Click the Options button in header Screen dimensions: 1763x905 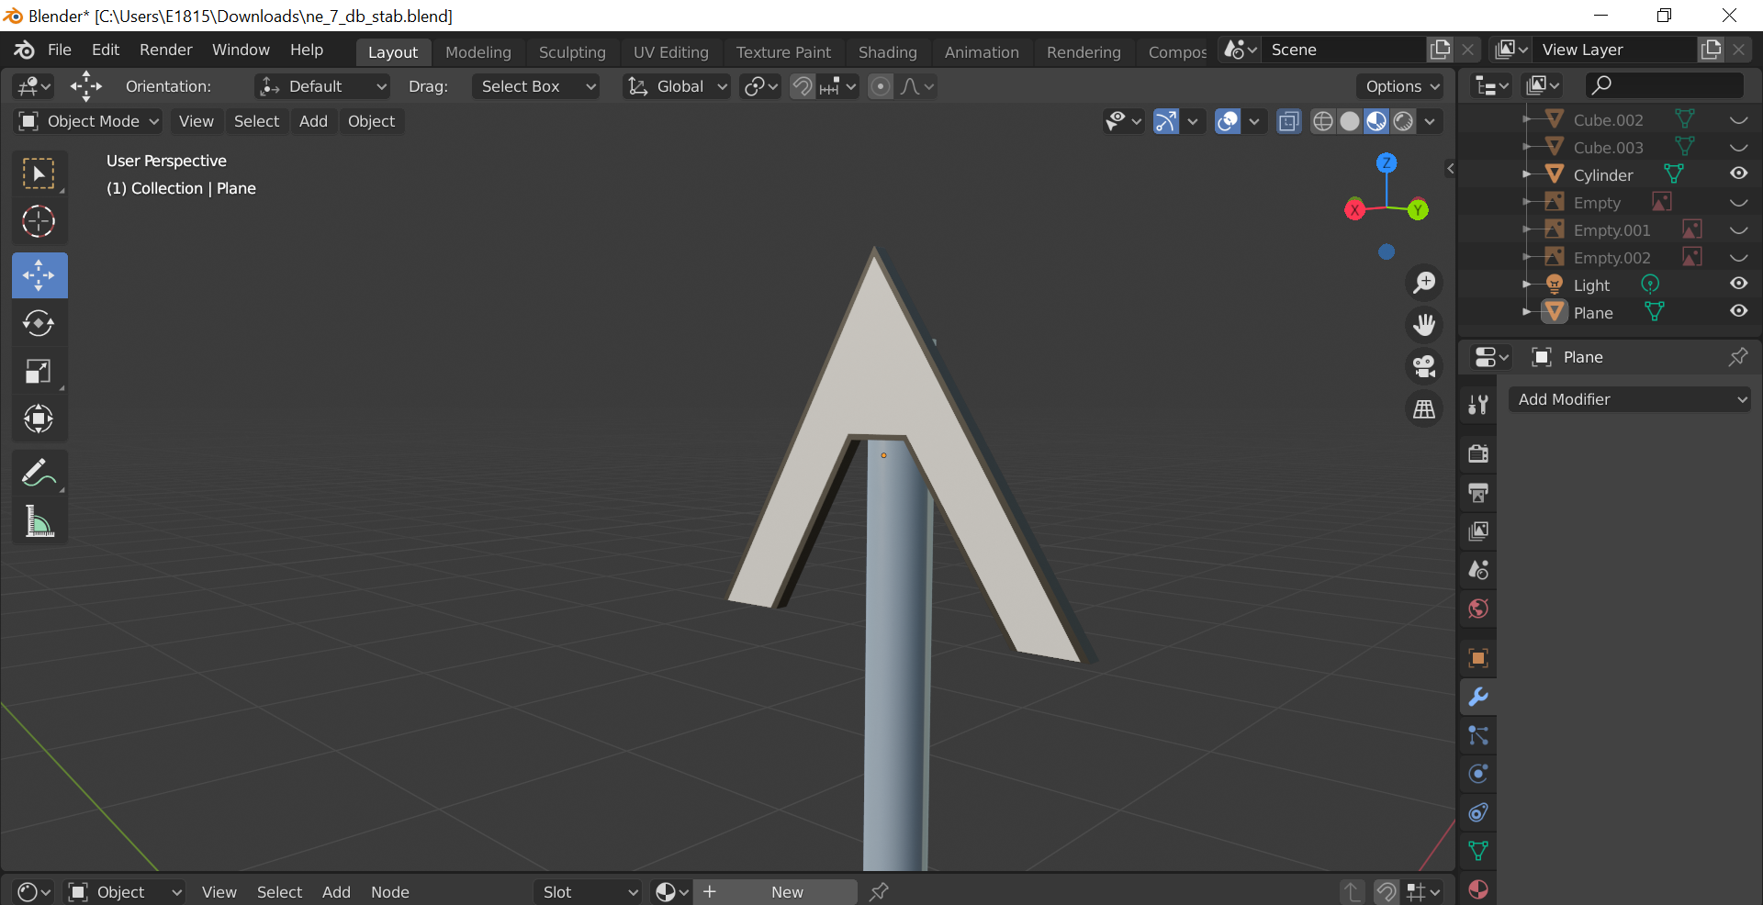point(1401,86)
